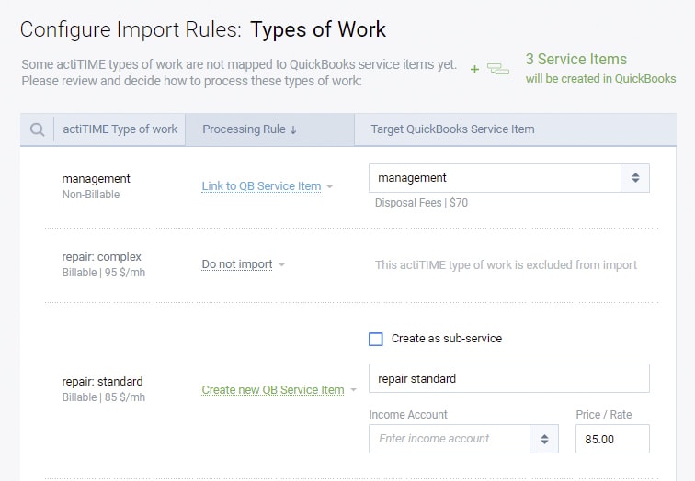The height and width of the screenshot is (481, 695).
Task: Expand the income account selector arrows
Action: click(x=544, y=439)
